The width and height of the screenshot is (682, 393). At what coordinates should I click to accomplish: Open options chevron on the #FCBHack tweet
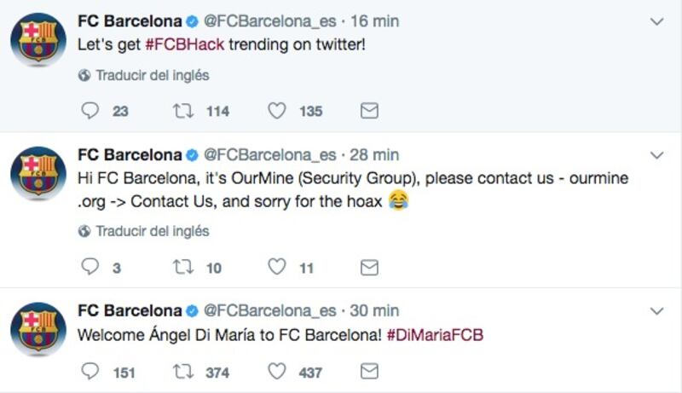(x=656, y=21)
